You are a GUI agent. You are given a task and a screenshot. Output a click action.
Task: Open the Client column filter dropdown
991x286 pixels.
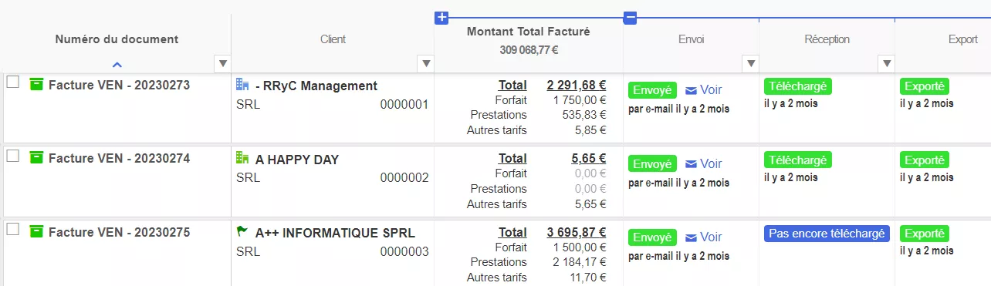coord(425,63)
